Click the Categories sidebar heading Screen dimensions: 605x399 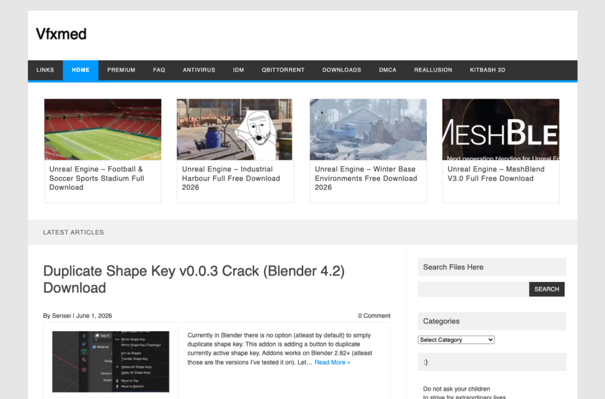[441, 321]
